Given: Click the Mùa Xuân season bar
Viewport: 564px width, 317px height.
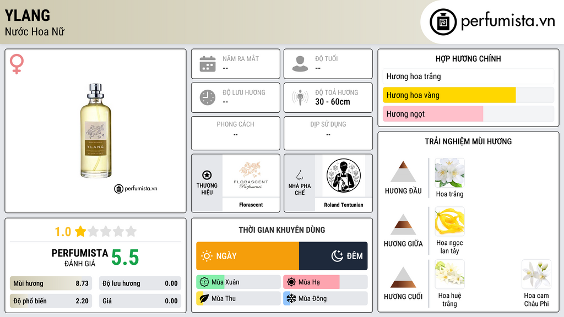Looking at the screenshot, I should (x=238, y=282).
